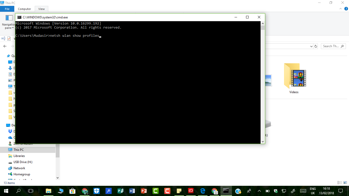Open the File menu in File Explorer
Screen dimensions: 349x196
7,9
